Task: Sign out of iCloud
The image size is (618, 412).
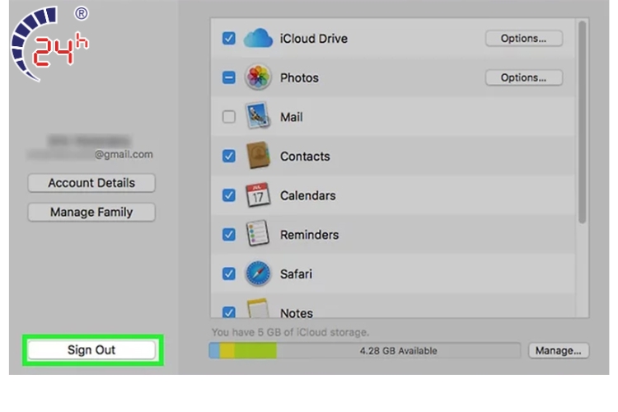Action: 91,350
